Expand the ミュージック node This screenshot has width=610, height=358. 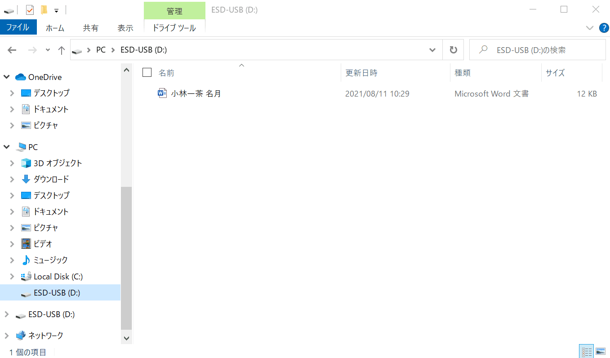click(x=12, y=260)
